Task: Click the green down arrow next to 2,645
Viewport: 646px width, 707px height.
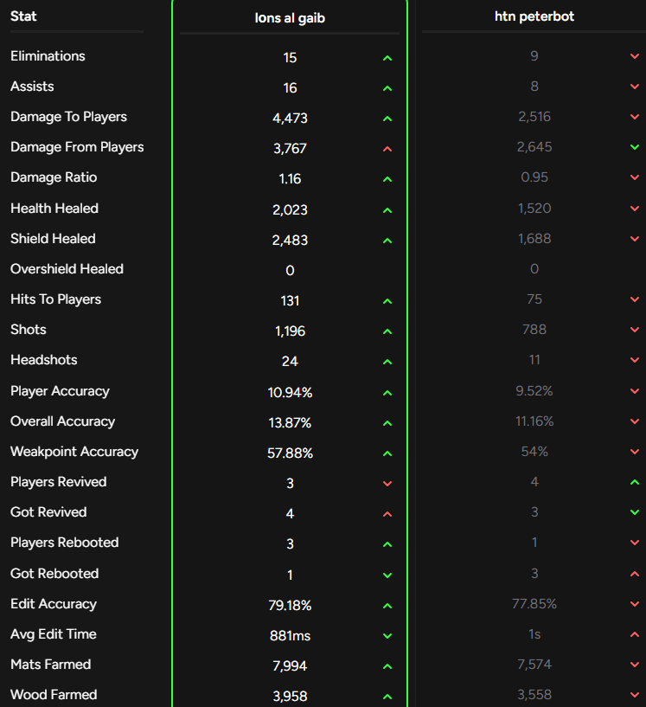Action: 634,147
